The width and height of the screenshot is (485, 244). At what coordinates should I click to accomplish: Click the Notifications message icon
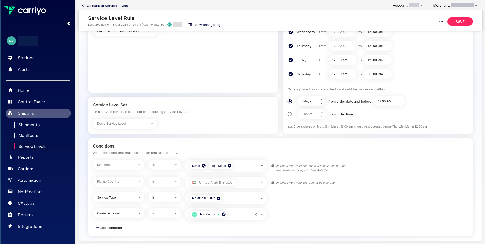(10, 192)
